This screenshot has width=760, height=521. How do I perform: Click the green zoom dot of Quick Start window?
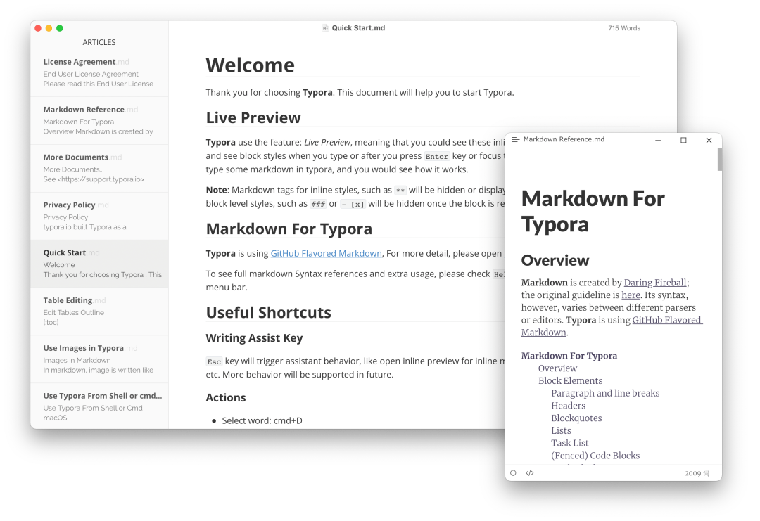coord(60,28)
